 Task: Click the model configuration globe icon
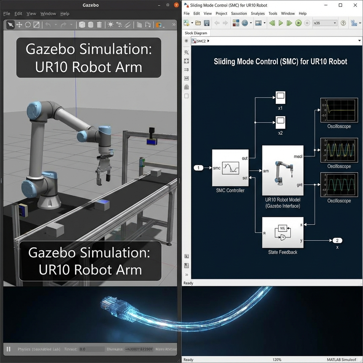[x=245, y=23]
